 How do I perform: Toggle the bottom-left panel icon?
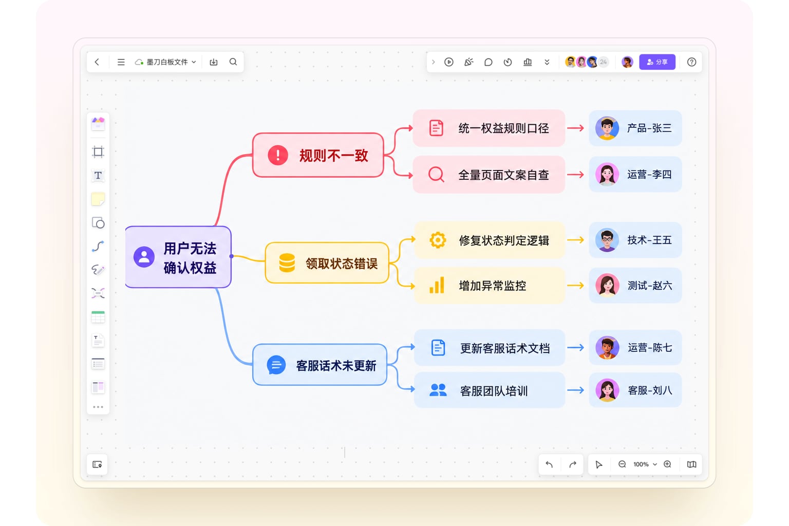click(x=97, y=464)
